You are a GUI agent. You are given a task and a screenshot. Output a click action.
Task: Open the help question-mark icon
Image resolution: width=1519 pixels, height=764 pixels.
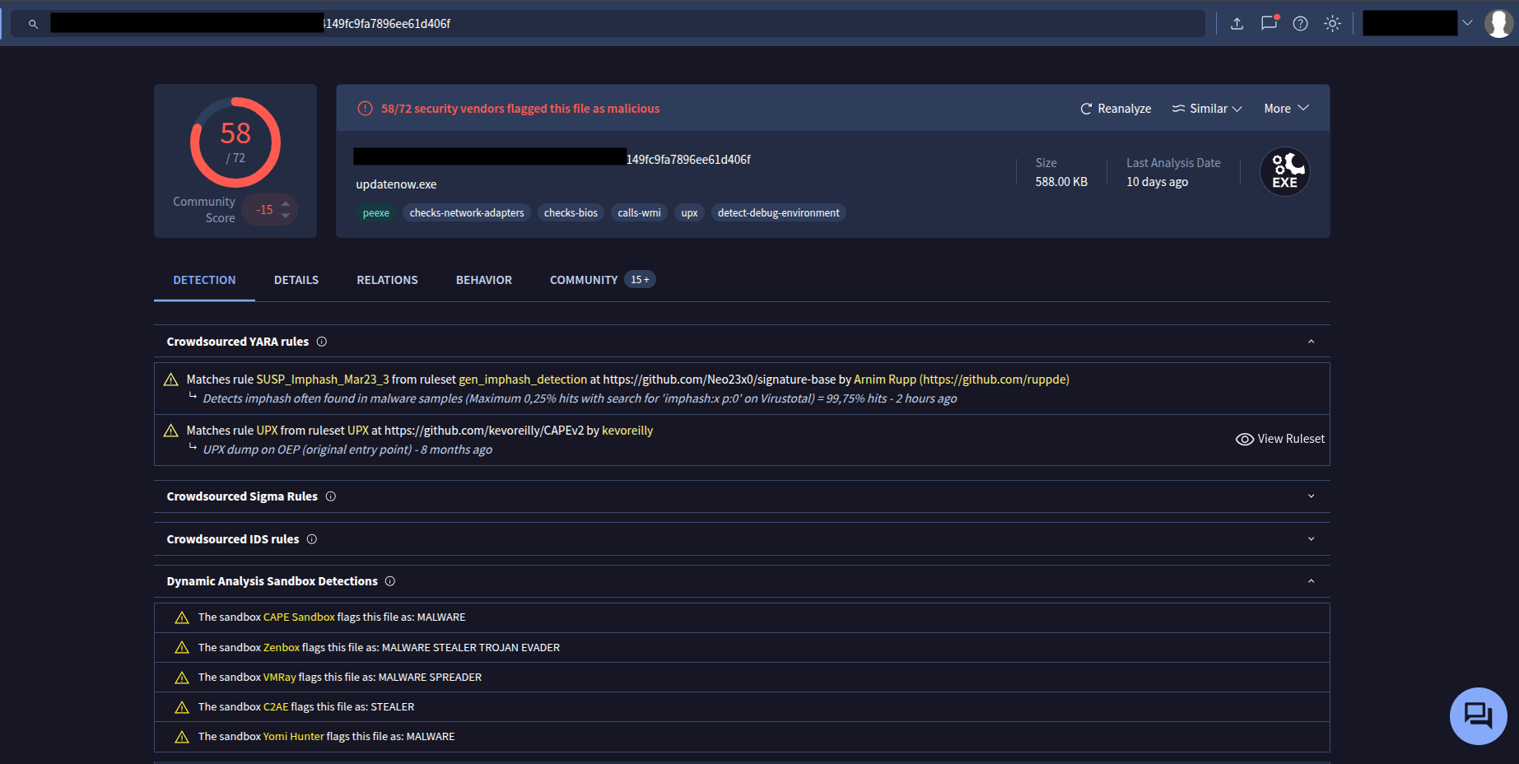1300,24
